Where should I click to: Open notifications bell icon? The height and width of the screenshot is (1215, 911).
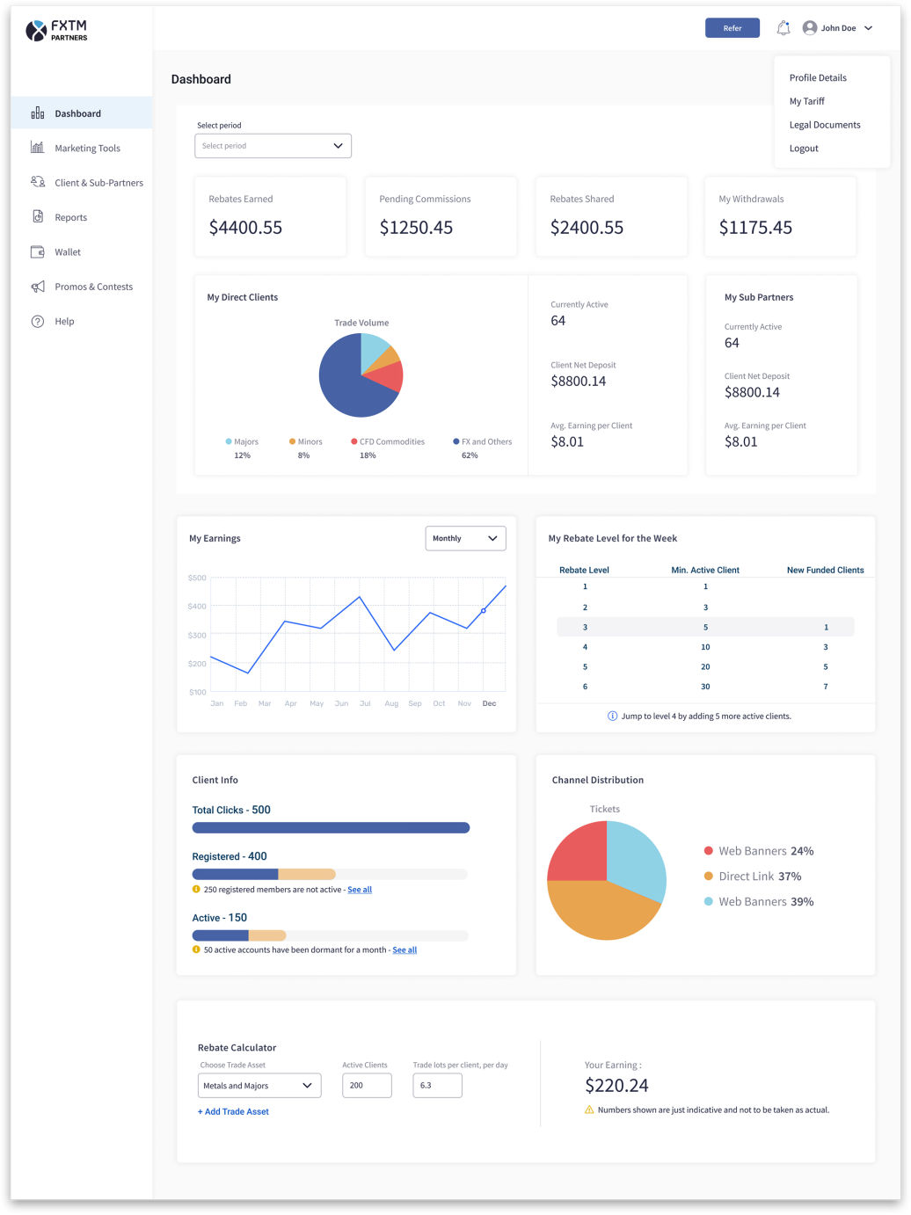783,28
